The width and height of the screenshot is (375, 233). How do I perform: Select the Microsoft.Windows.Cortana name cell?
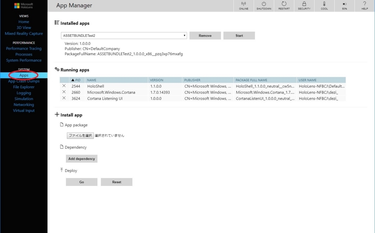[x=116, y=92]
